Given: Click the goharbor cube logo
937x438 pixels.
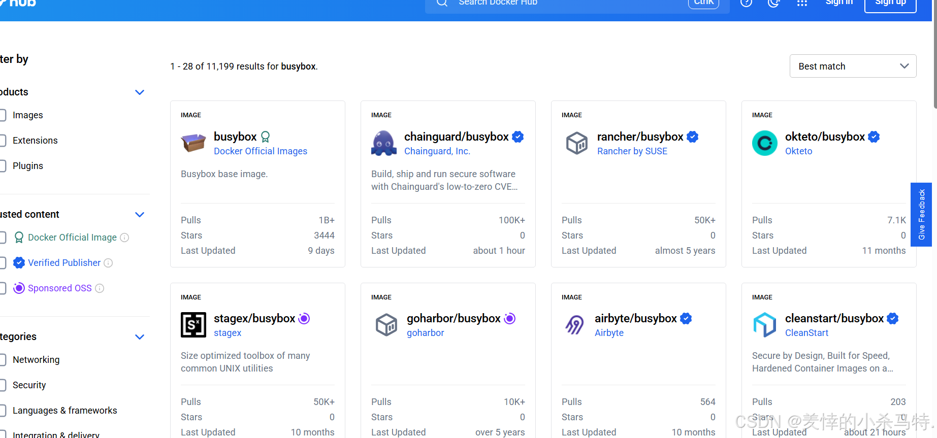Looking at the screenshot, I should 386,325.
